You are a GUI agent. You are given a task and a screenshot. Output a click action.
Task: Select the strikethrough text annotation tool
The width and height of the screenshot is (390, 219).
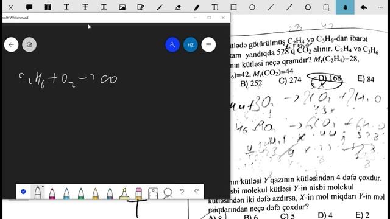[85, 7]
